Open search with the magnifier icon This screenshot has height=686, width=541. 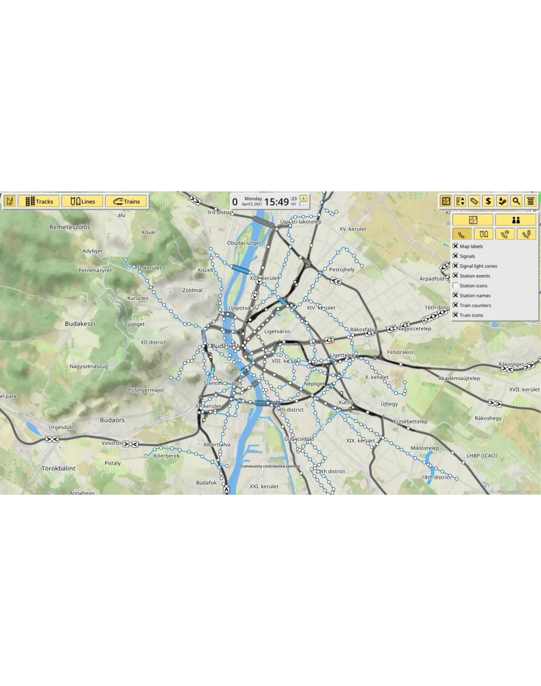click(516, 201)
